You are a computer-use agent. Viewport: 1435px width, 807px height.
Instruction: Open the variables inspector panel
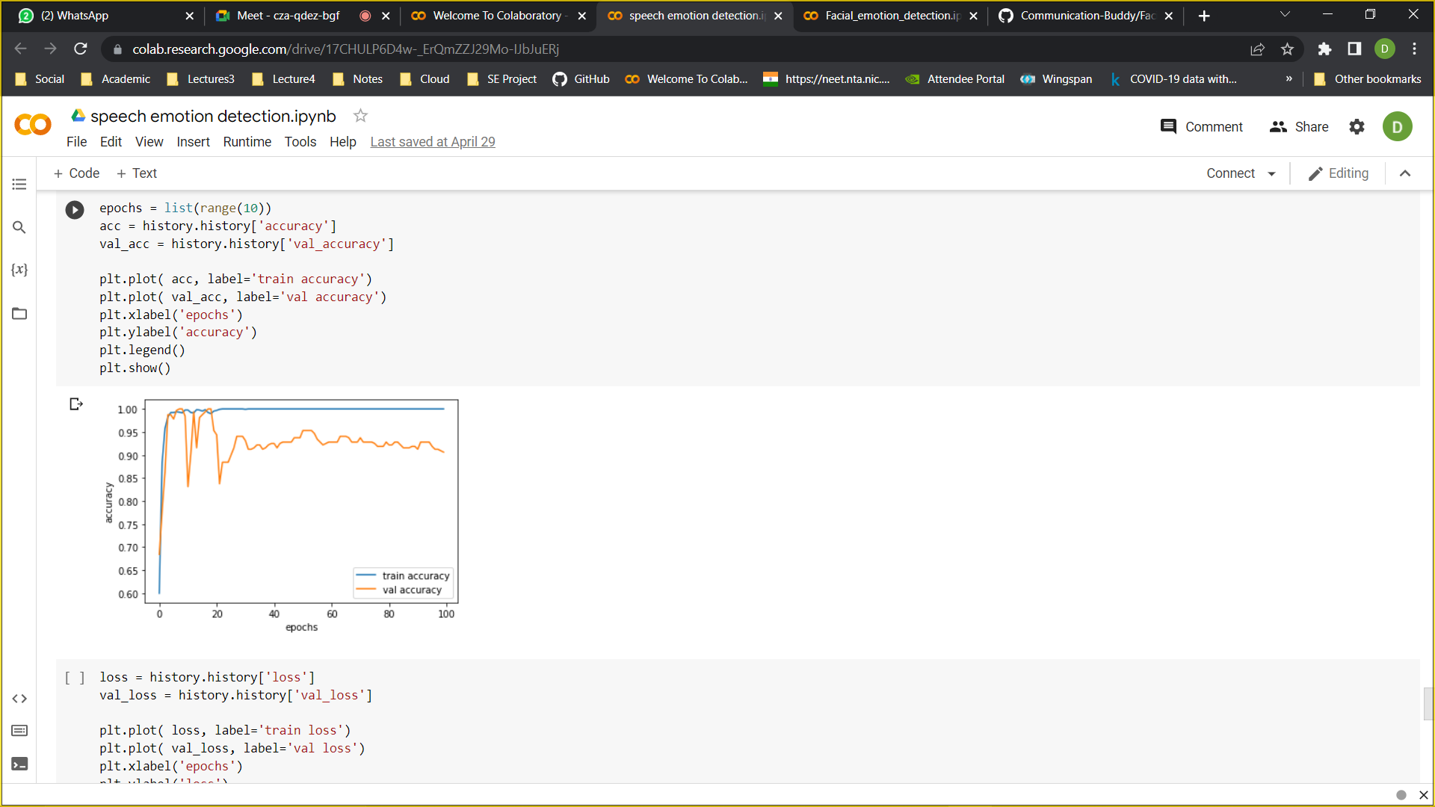[19, 270]
